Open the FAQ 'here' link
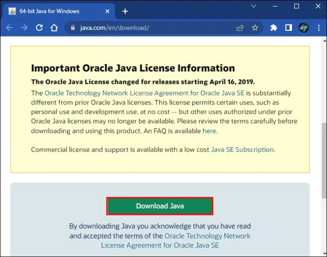Screen dimensions: 327x257 (x=209, y=131)
